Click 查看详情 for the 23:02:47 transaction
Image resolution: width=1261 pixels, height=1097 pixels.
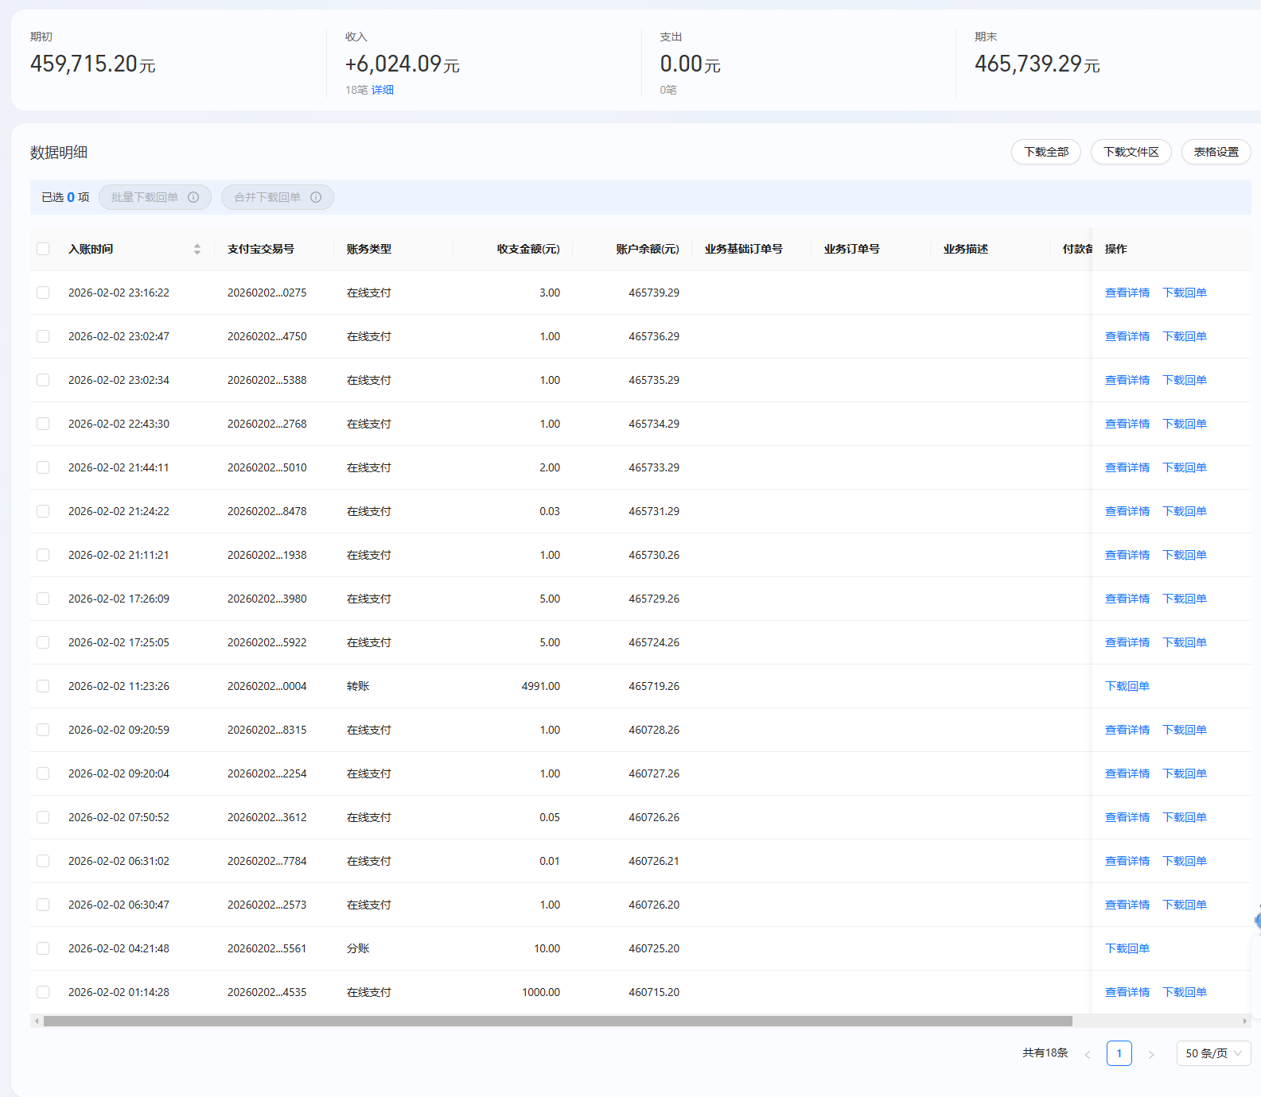(x=1127, y=336)
